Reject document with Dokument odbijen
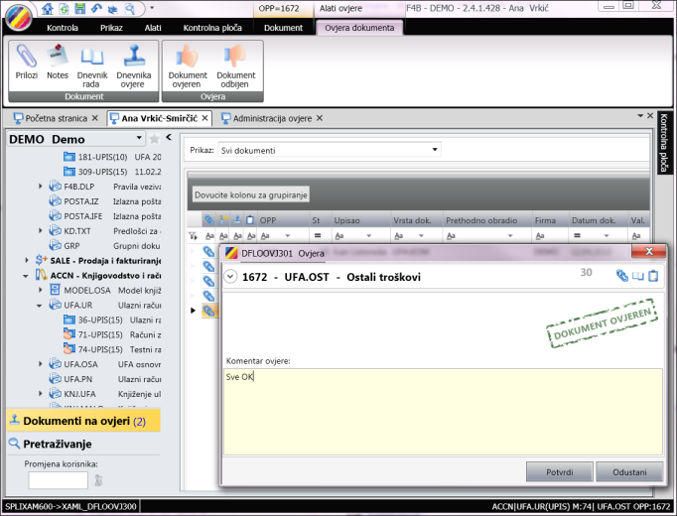Image resolution: width=677 pixels, height=516 pixels. 236,64
